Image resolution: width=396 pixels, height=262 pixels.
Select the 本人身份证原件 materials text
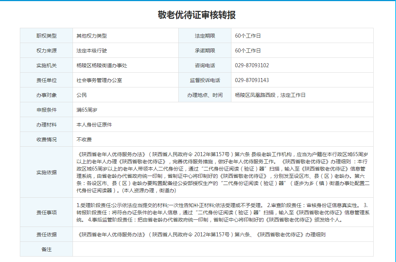point(94,125)
